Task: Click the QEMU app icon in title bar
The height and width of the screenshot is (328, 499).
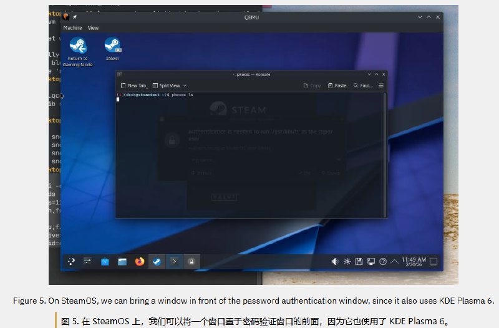Action: point(66,17)
